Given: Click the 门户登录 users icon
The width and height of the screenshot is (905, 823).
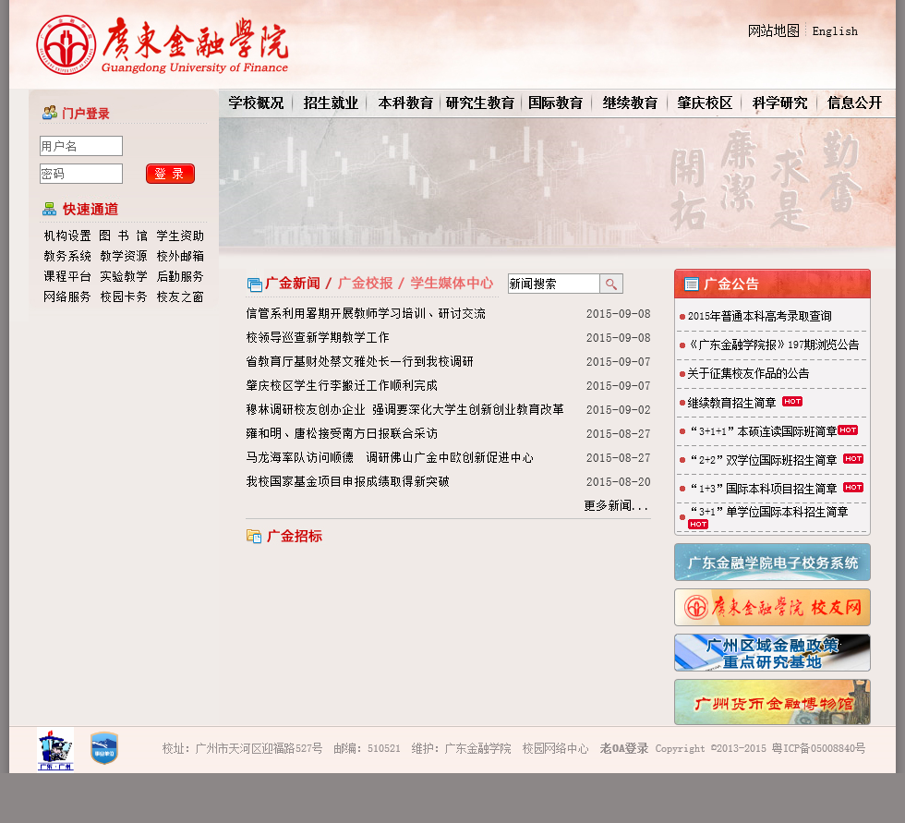Looking at the screenshot, I should 50,113.
